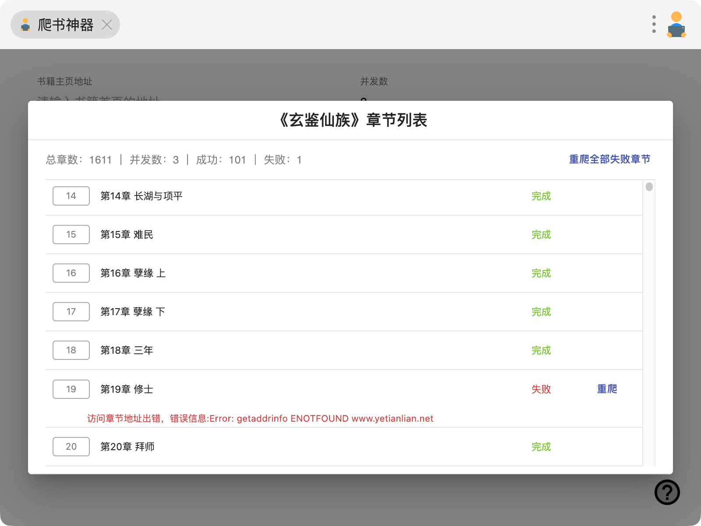The image size is (701, 526).
Task: Click 完成 status of chapter 20
Action: pyautogui.click(x=541, y=447)
